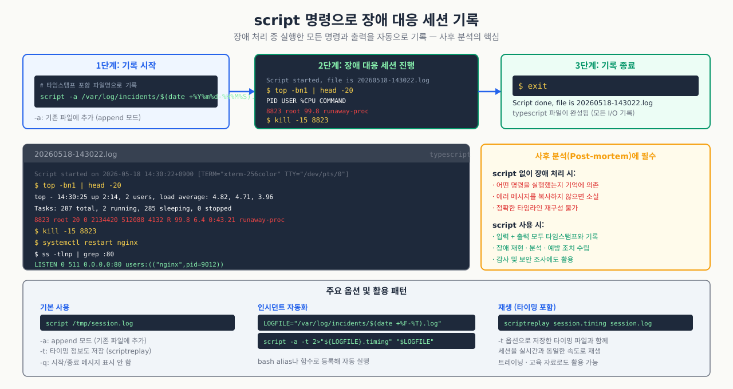Image resolution: width=733 pixels, height=389 pixels.
Task: Click '세션을 실시간과 동일한 속도로 재생'
Action: 549,351
